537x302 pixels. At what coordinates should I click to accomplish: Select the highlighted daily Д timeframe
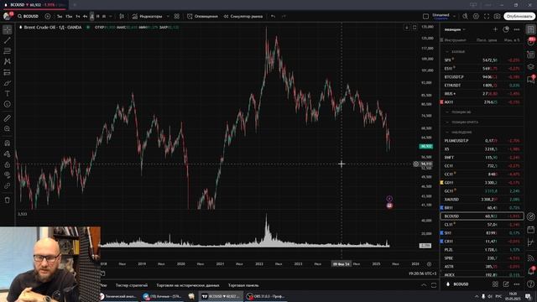click(x=91, y=16)
